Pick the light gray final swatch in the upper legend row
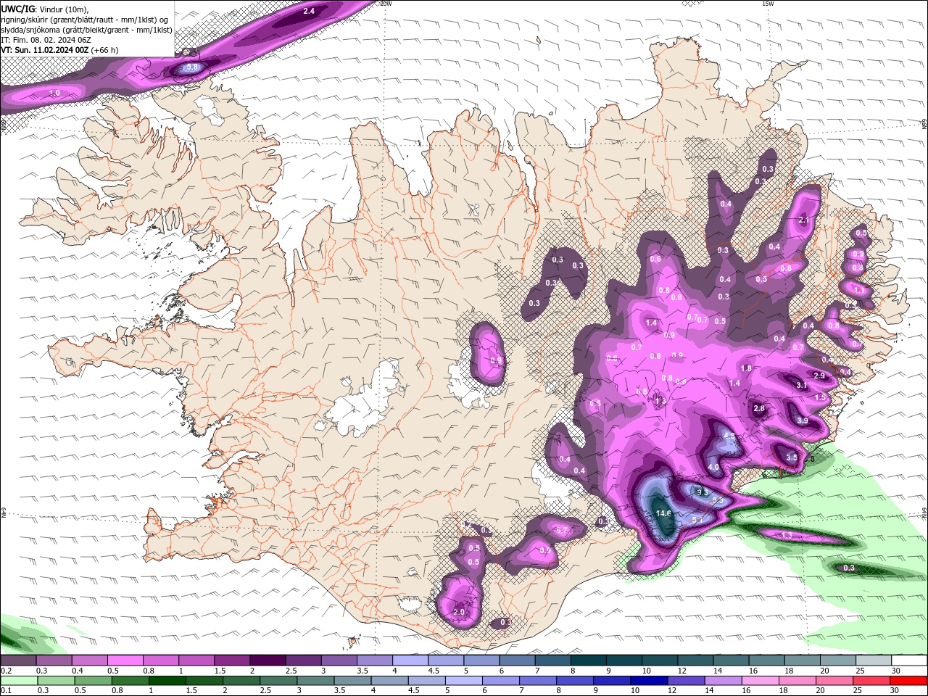Screen dimensions: 928x696 873,660
